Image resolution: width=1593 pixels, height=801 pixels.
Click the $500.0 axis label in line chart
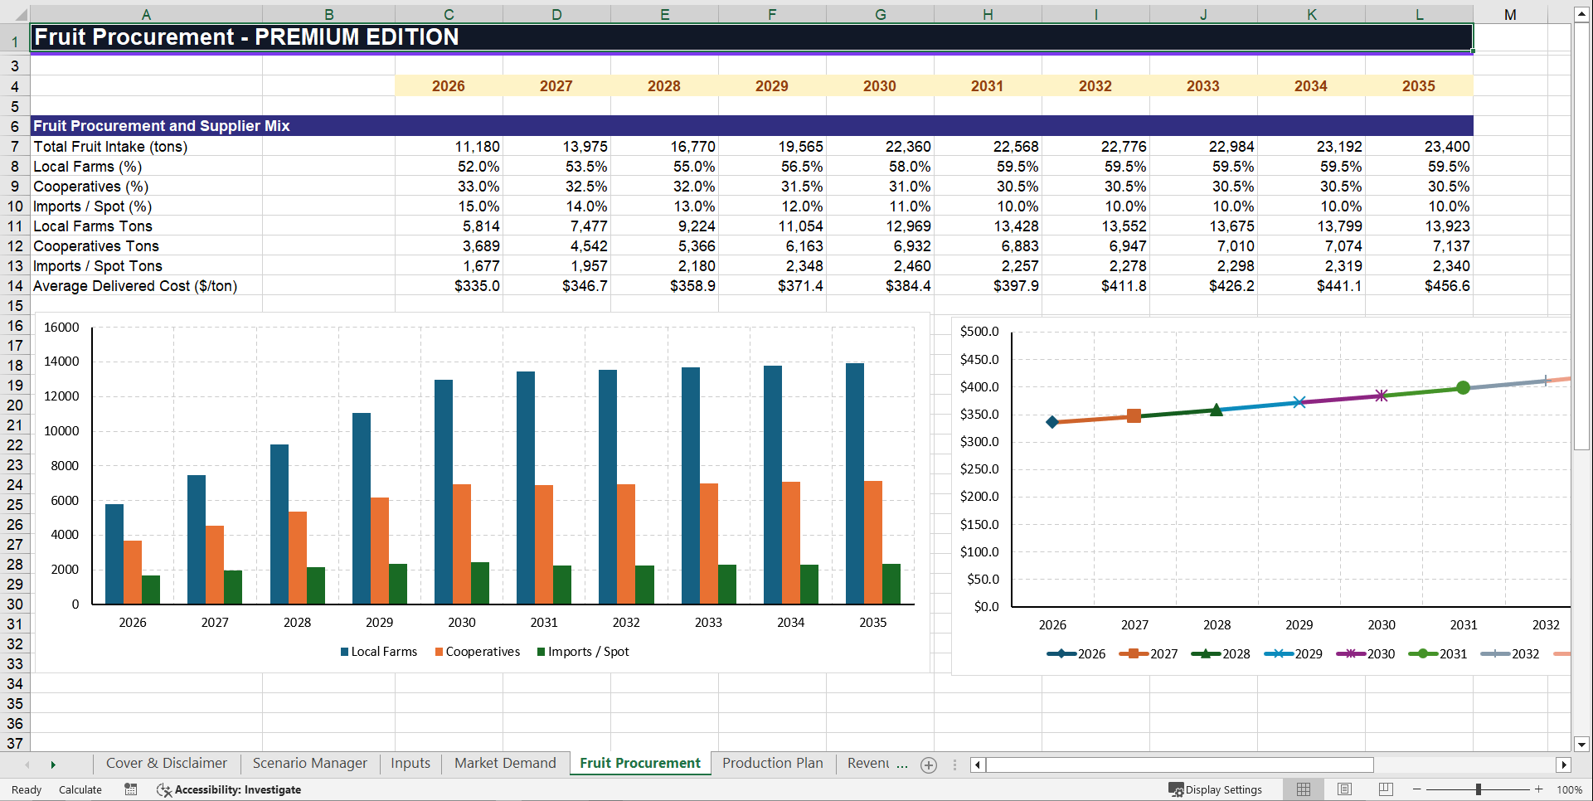(979, 332)
